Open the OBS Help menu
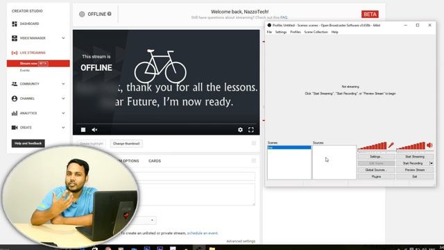 (x=334, y=32)
